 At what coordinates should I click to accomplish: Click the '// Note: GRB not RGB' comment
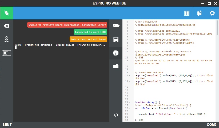tap(149, 72)
